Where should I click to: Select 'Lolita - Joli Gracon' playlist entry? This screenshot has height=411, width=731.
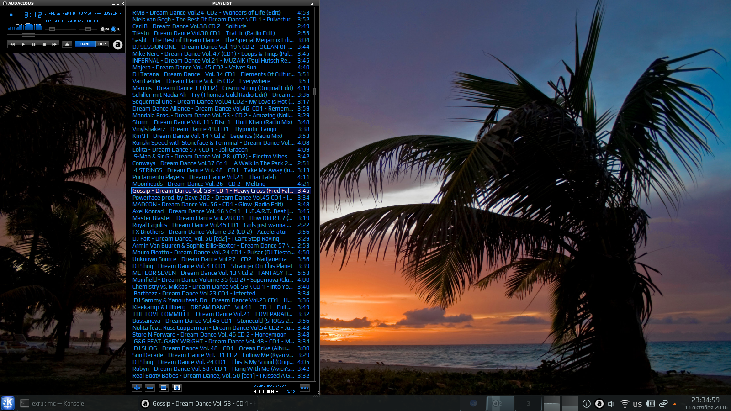[221, 149]
